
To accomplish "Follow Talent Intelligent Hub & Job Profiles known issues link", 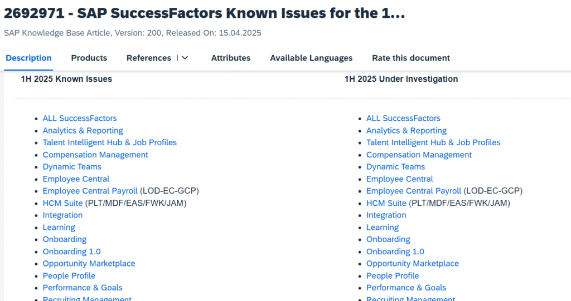I will 110,142.
